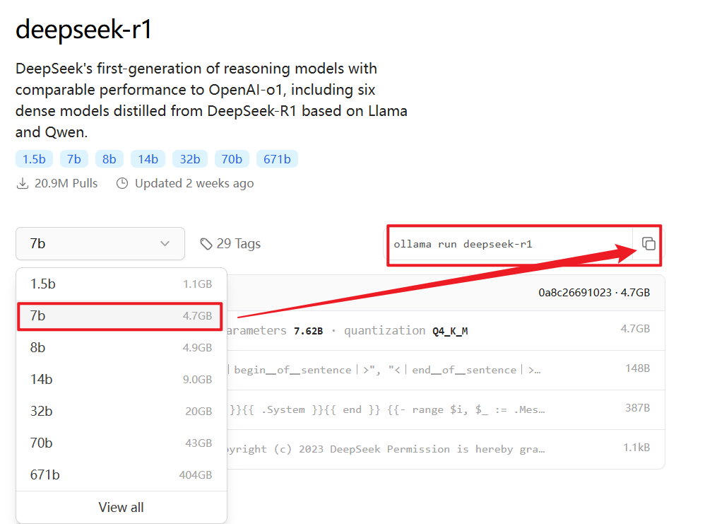Click the 8b blue tag badge

pos(109,159)
